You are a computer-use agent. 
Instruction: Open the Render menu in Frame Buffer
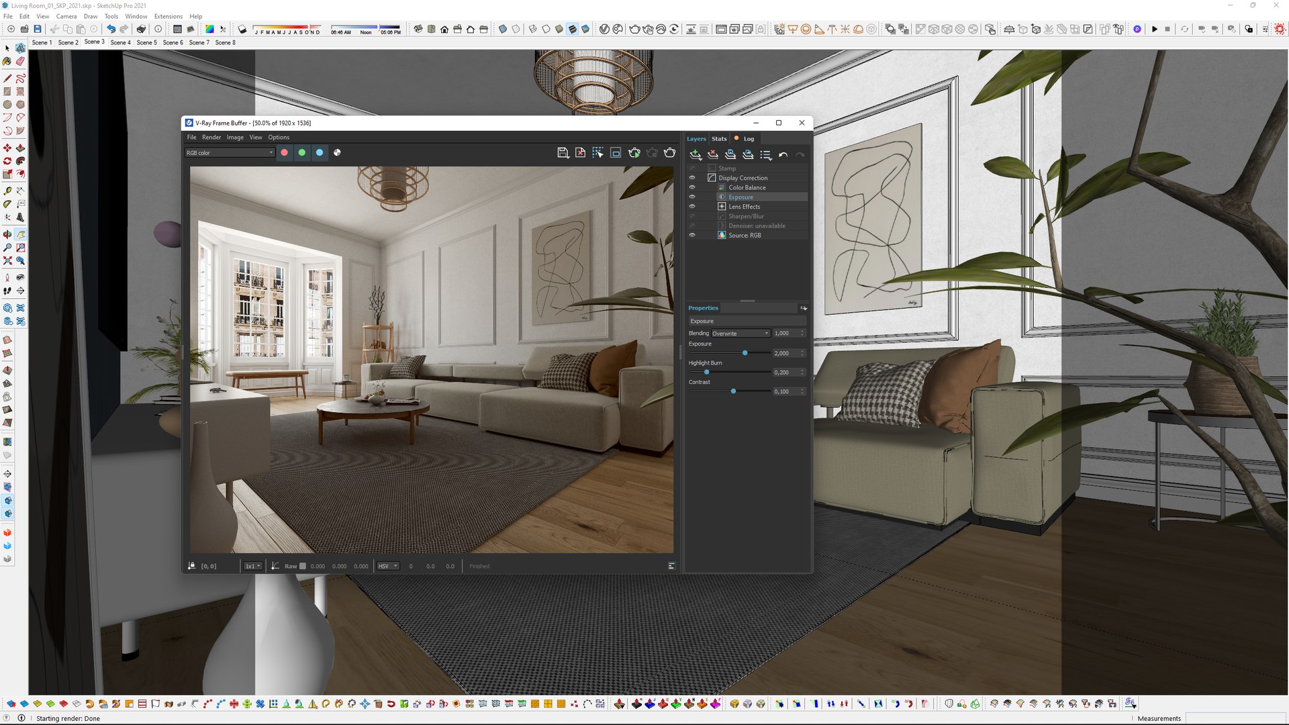click(211, 138)
